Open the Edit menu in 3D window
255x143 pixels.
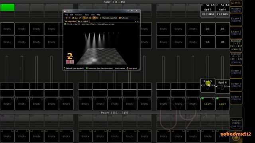pos(72,15)
